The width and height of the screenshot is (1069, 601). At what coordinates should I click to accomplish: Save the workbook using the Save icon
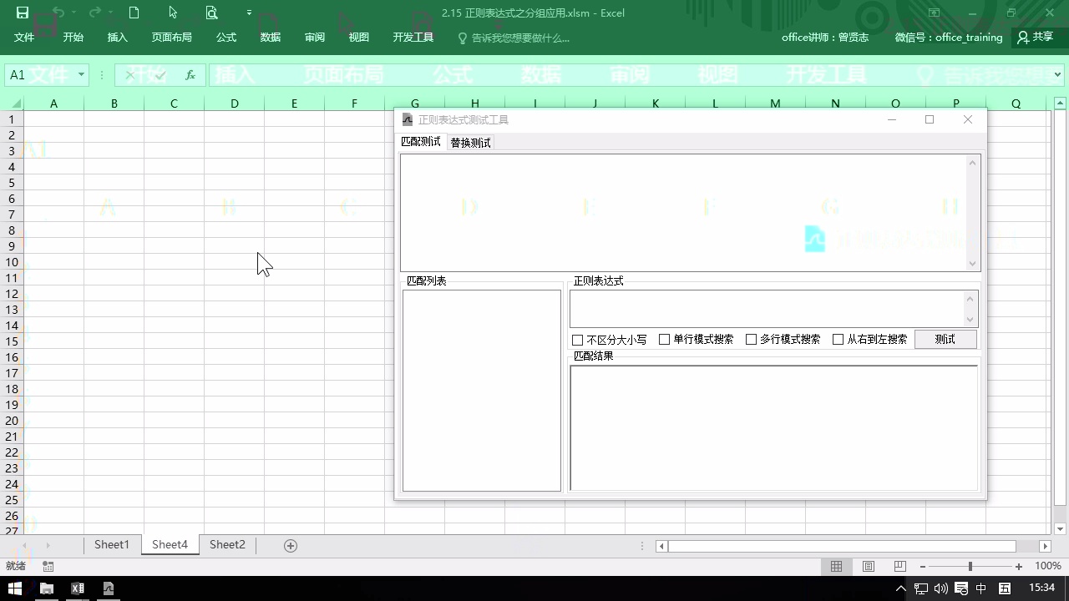tap(22, 13)
